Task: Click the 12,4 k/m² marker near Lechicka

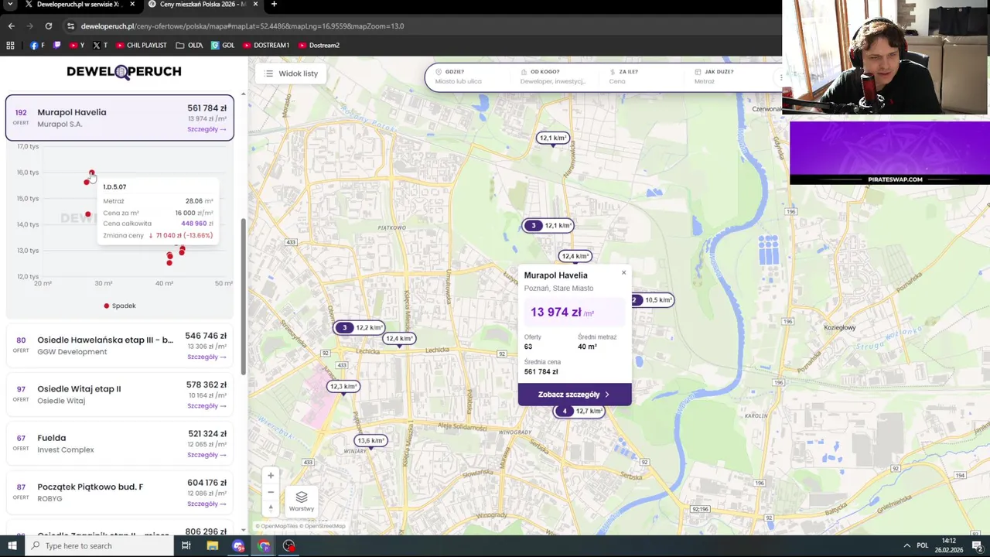Action: 399,339
